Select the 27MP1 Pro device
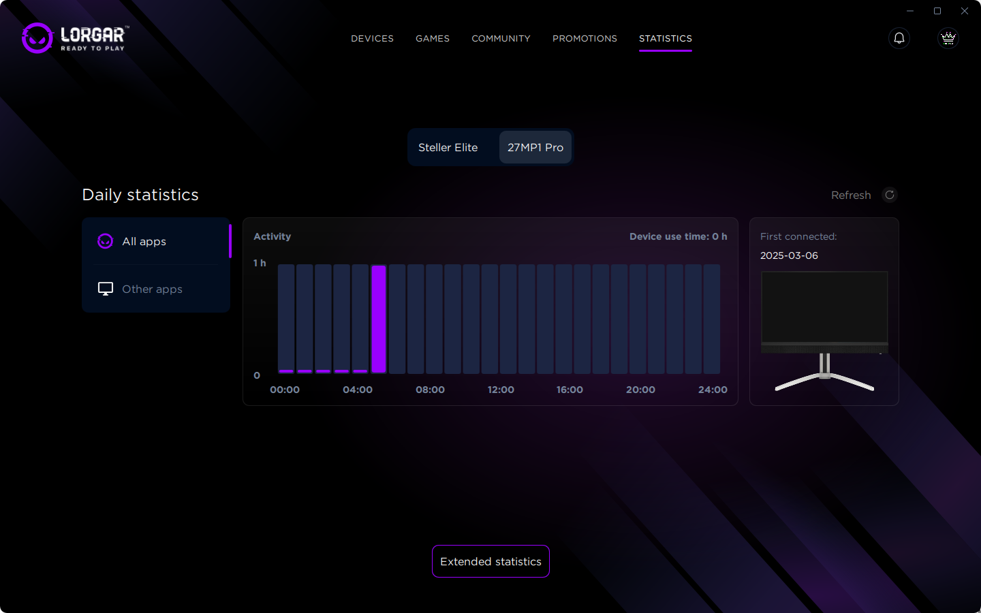Image resolution: width=981 pixels, height=613 pixels. tap(535, 147)
